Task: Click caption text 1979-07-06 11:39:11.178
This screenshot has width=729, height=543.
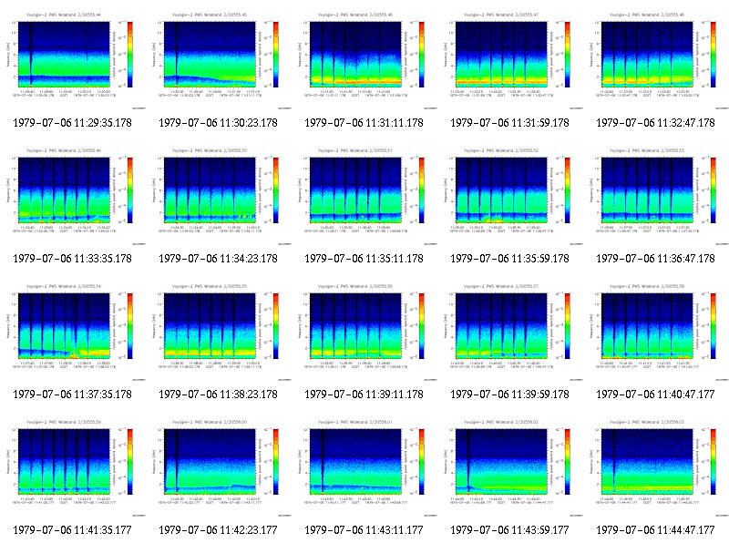Action: pos(364,394)
